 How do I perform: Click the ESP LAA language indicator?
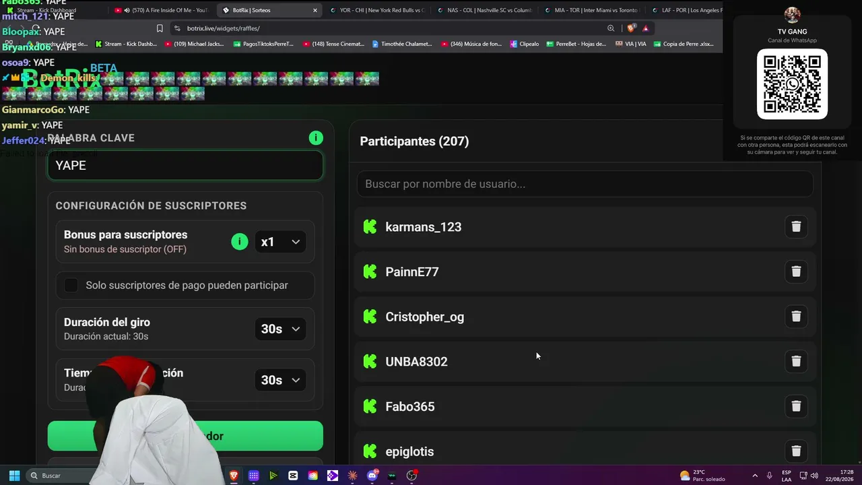[x=787, y=476]
